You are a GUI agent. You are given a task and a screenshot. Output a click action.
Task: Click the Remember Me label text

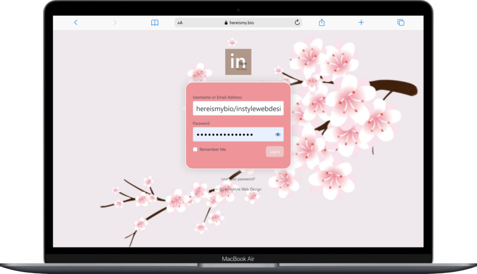[212, 150]
